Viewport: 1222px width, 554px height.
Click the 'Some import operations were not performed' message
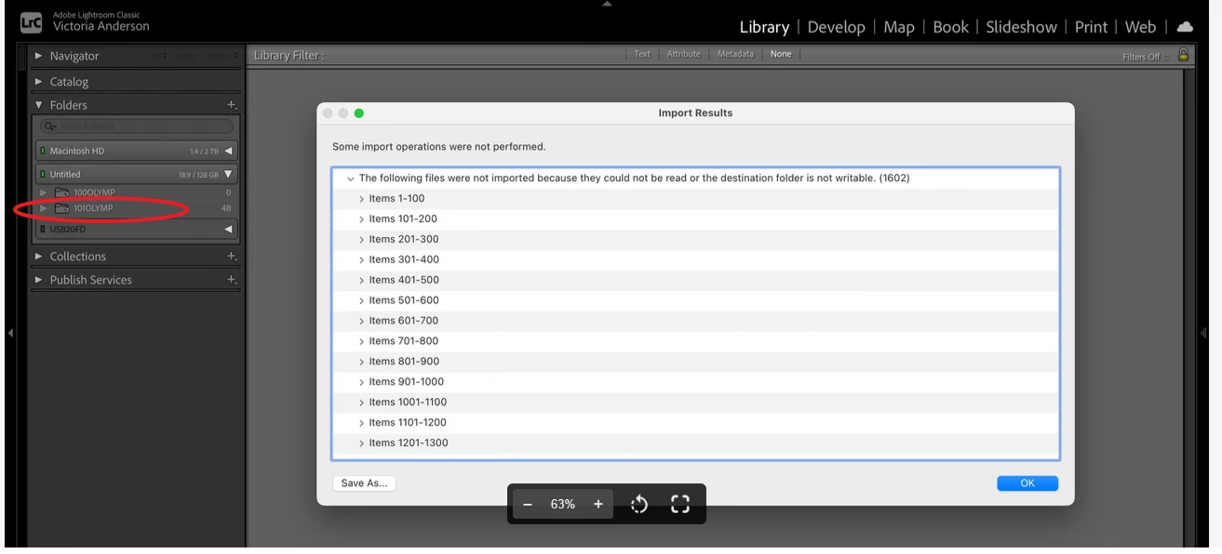(439, 147)
